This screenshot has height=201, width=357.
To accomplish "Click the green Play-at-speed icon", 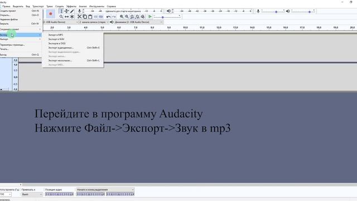I will pyautogui.click(x=150, y=17).
